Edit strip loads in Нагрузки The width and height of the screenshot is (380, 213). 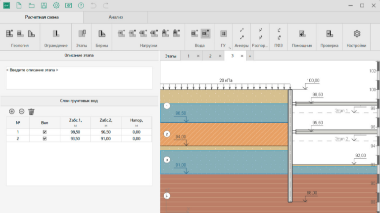[154, 33]
